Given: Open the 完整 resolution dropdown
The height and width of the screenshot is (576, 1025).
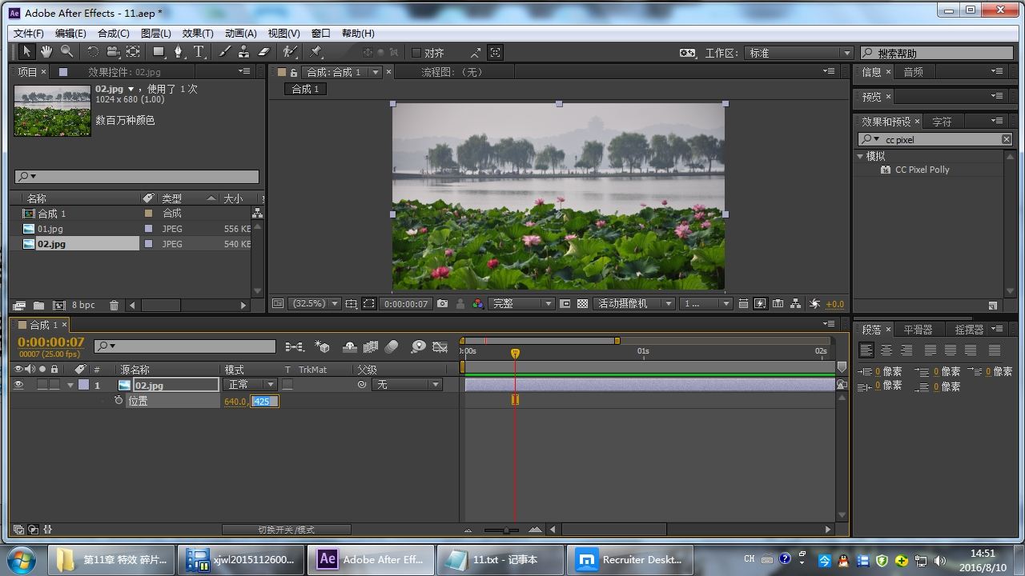Looking at the screenshot, I should (522, 304).
